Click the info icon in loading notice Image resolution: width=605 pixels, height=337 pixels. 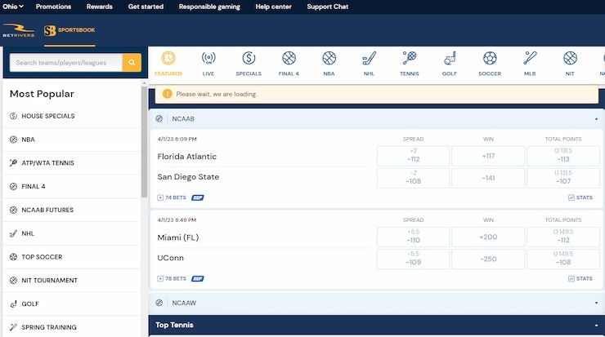tap(167, 94)
